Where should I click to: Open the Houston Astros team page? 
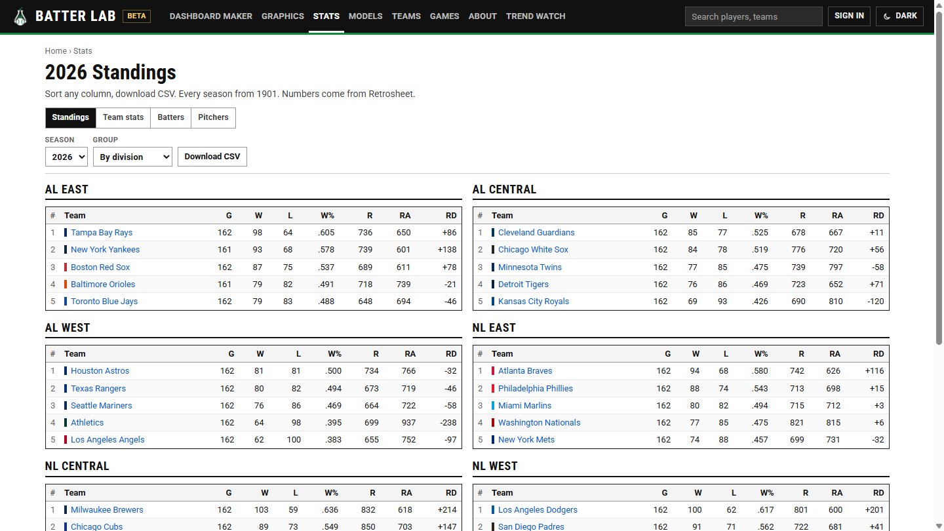[x=100, y=371]
